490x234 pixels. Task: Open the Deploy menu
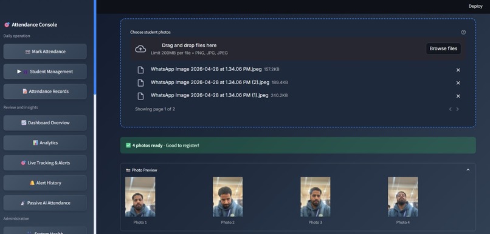point(475,6)
